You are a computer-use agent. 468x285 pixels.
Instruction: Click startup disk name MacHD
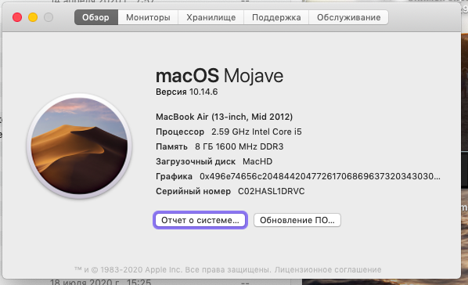pyautogui.click(x=257, y=161)
